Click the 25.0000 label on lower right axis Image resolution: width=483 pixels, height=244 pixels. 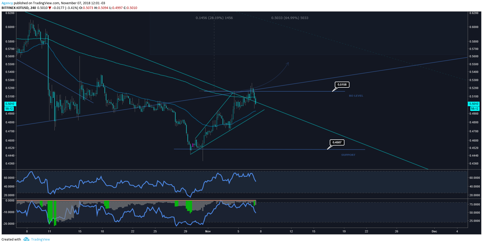click(x=475, y=221)
